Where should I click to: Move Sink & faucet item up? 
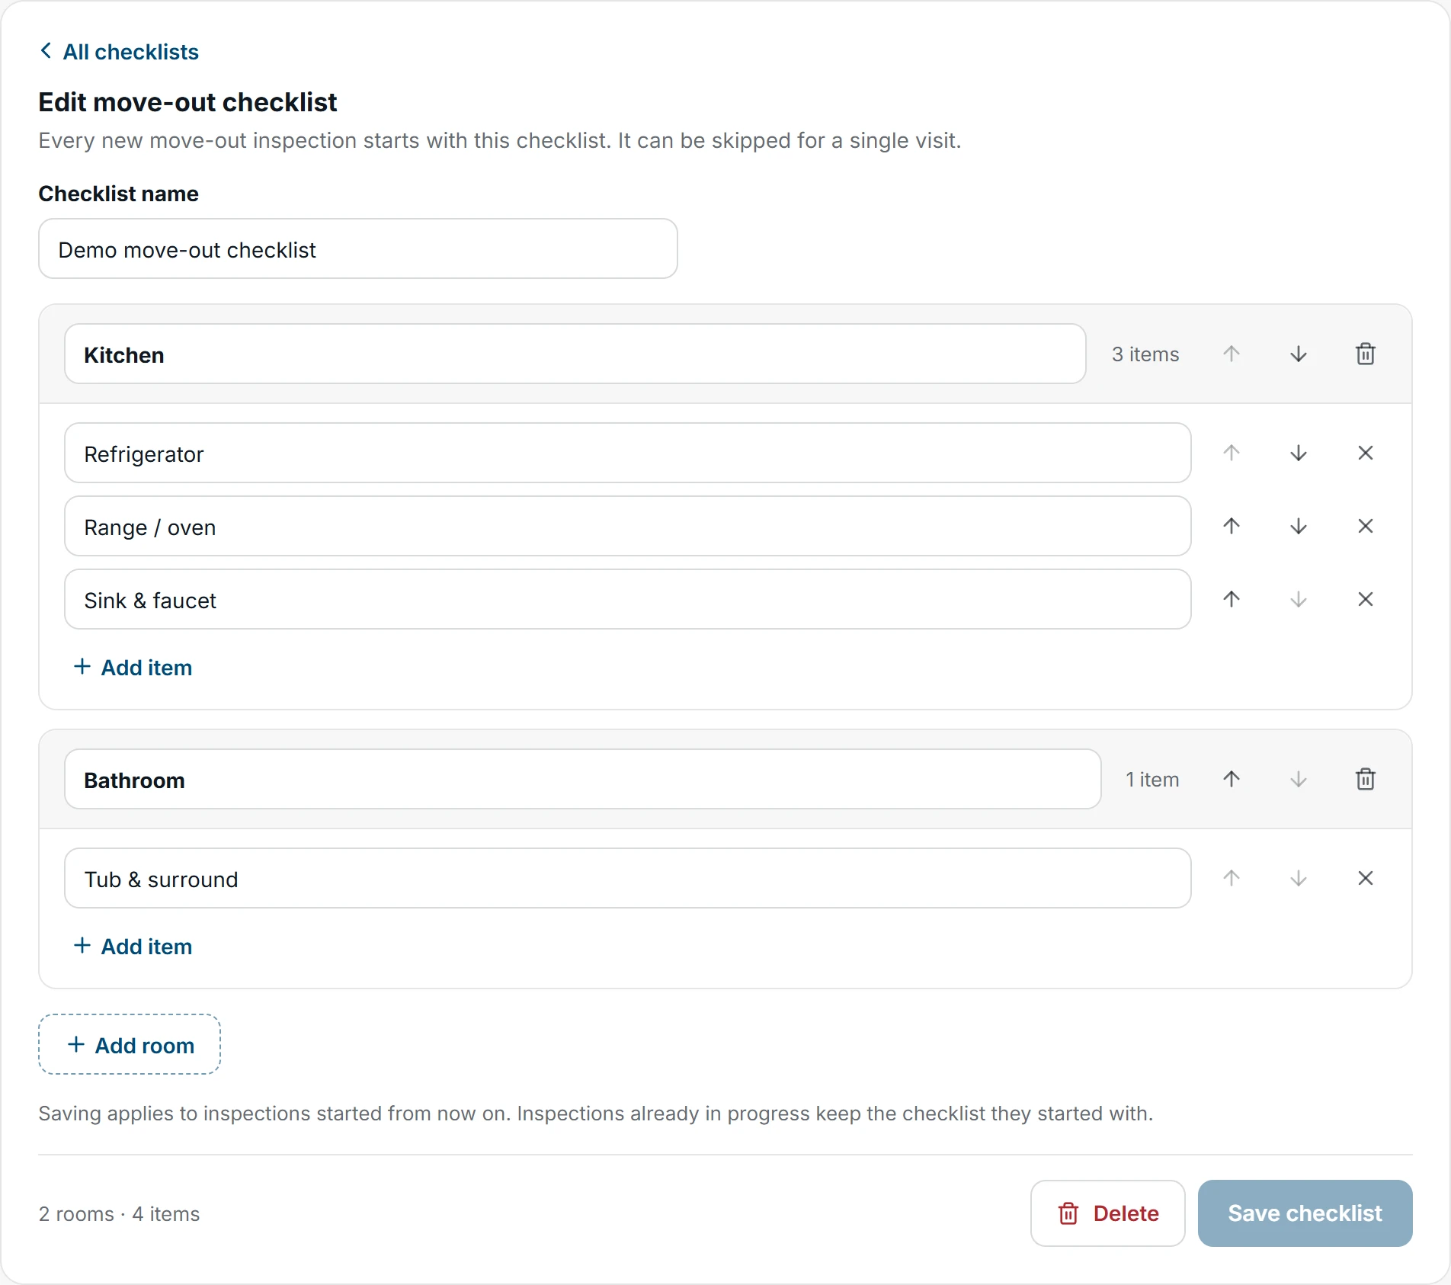point(1232,599)
